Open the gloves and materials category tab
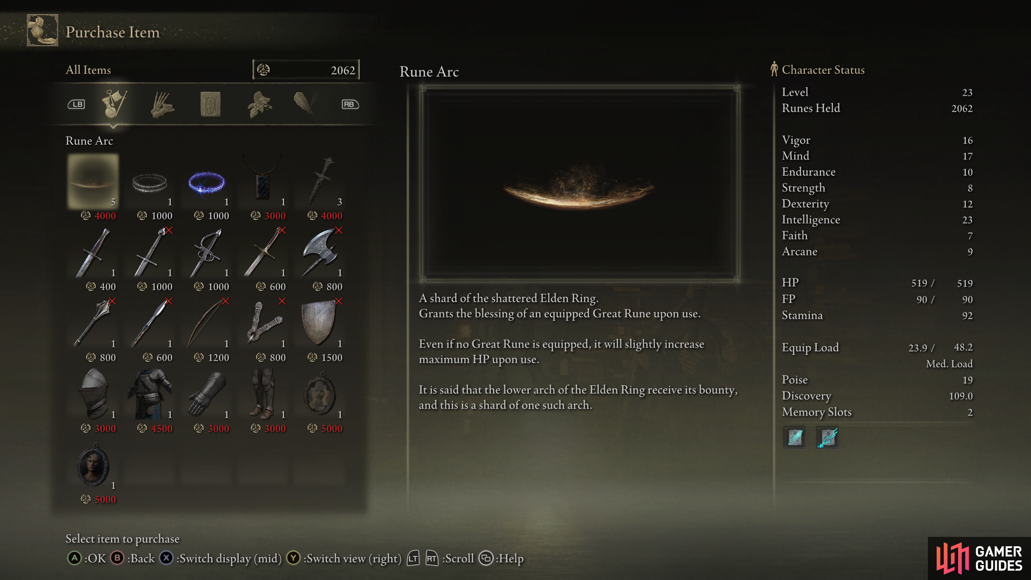This screenshot has width=1031, height=580. click(162, 104)
